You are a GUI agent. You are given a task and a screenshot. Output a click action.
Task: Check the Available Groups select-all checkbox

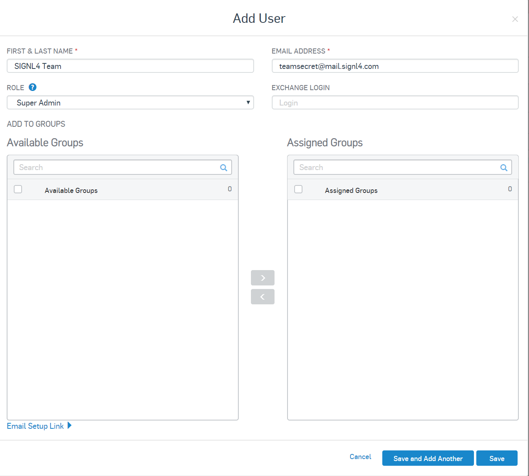[x=18, y=189]
